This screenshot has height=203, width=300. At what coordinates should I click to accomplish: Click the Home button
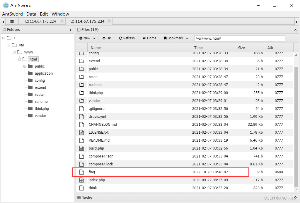click(x=149, y=38)
